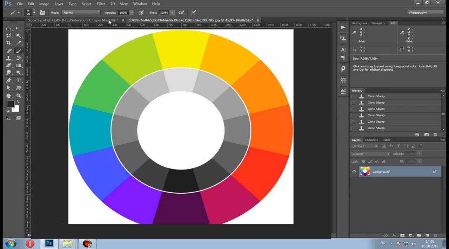Select the Magic Wand tool
The height and width of the screenshot is (249, 449).
19,36
